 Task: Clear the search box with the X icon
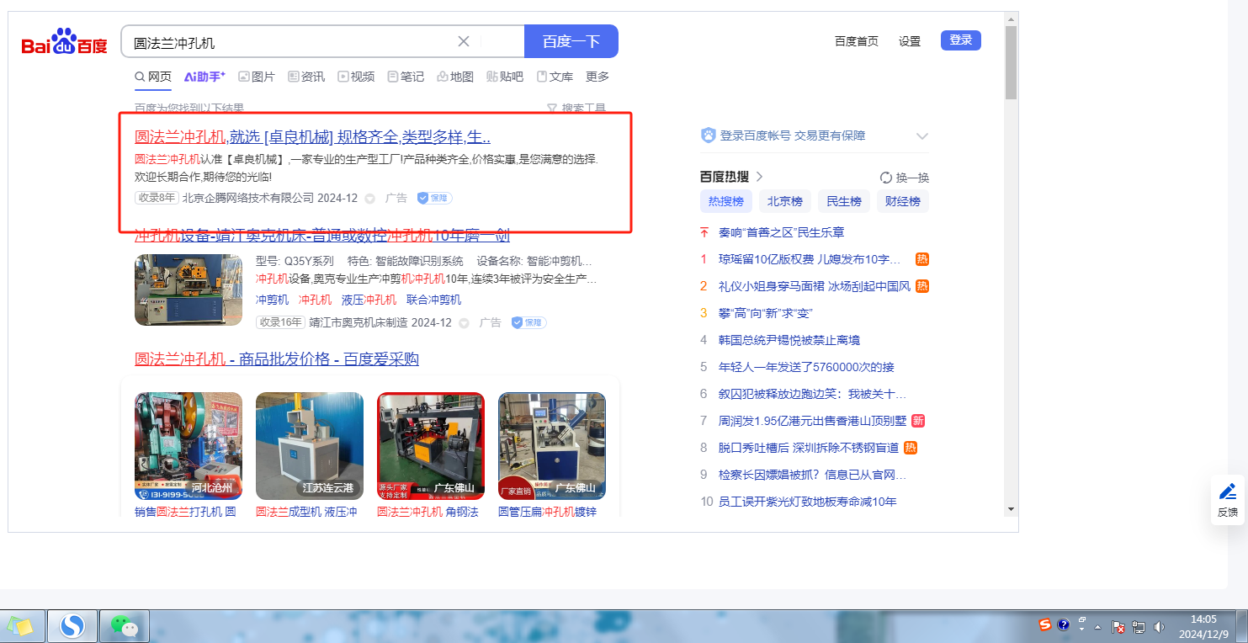coord(464,41)
